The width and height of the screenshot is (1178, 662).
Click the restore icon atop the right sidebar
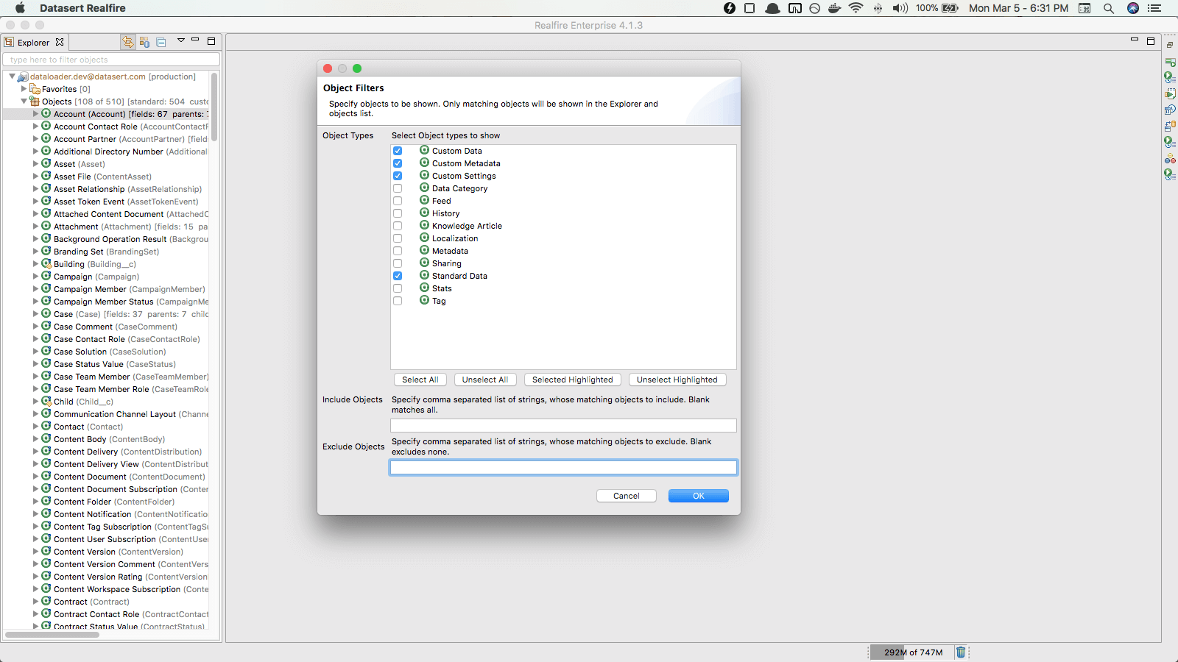tap(1170, 45)
